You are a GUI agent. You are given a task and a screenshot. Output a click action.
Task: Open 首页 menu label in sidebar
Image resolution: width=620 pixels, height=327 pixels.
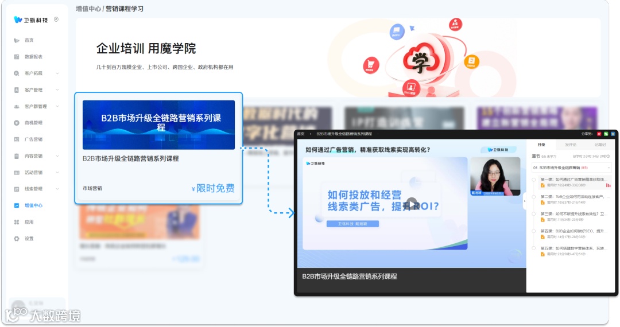[29, 40]
